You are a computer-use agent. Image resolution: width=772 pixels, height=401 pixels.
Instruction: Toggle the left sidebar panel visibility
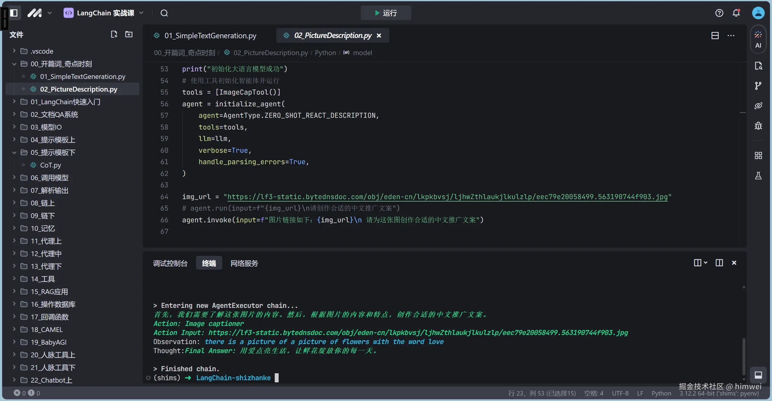(x=14, y=13)
